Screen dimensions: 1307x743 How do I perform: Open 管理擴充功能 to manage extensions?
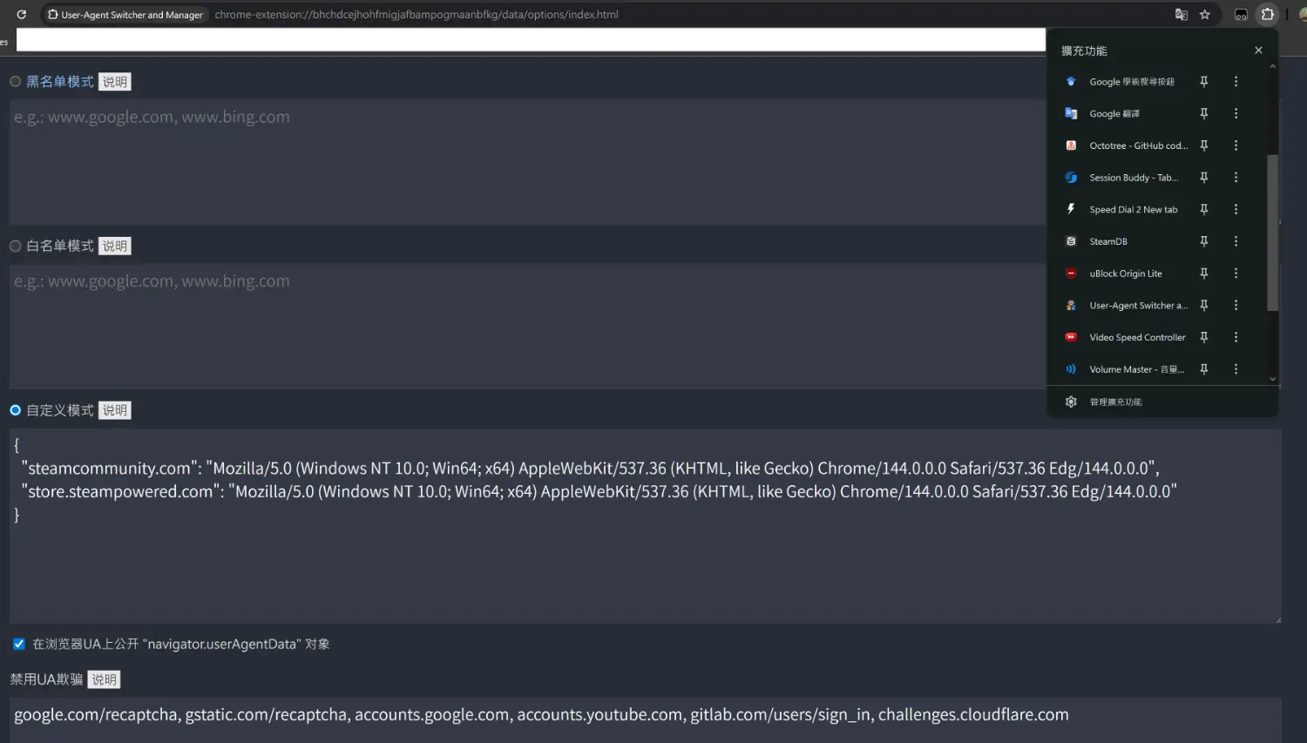point(1115,402)
